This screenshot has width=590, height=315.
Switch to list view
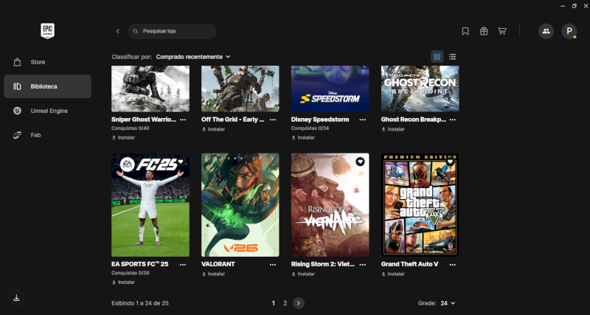pyautogui.click(x=452, y=57)
